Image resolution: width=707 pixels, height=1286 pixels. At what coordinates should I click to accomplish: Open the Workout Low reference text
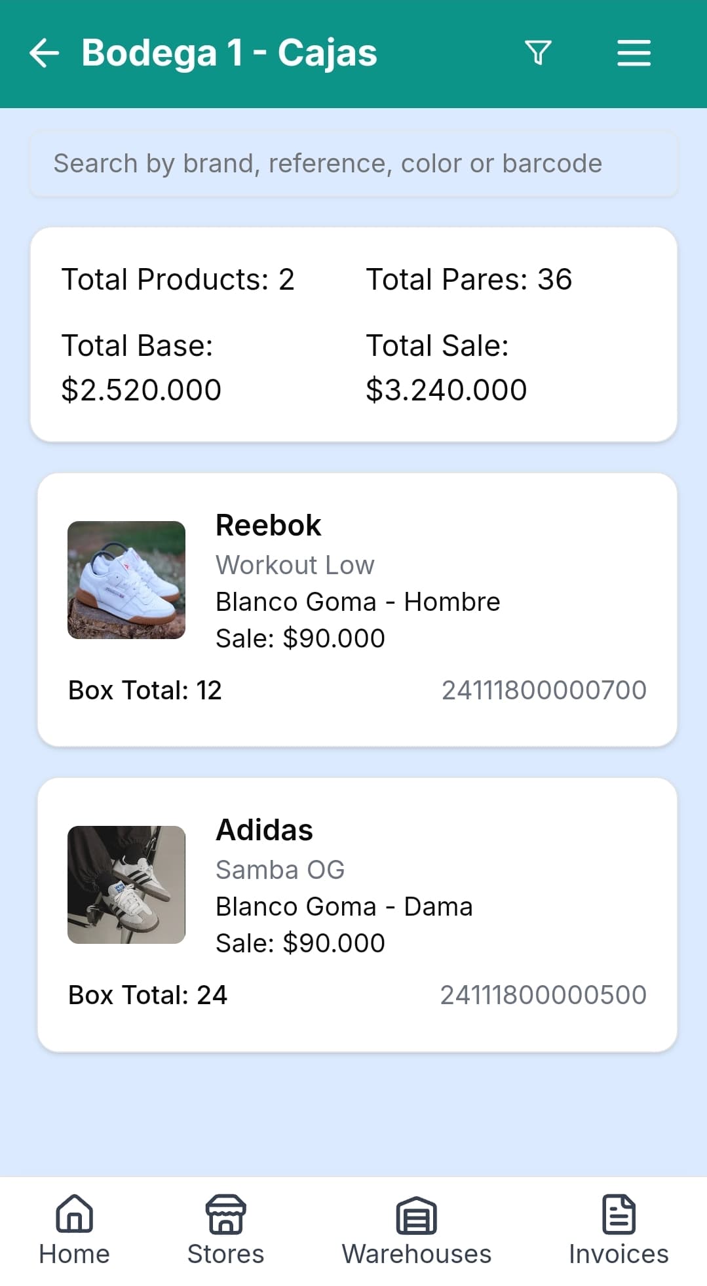[296, 565]
